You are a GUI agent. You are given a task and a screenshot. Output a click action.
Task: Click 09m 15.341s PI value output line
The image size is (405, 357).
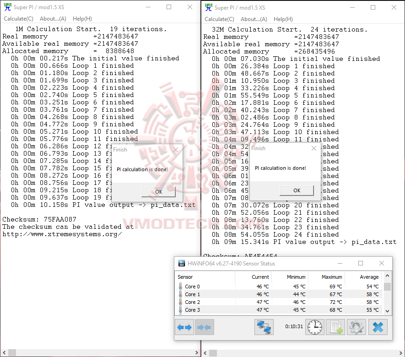point(304,242)
